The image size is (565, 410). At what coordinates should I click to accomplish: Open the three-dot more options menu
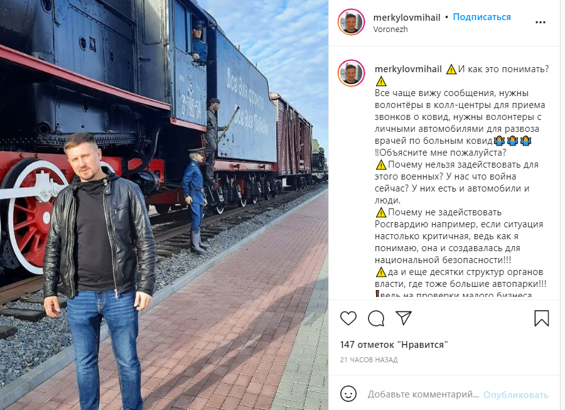pos(540,23)
